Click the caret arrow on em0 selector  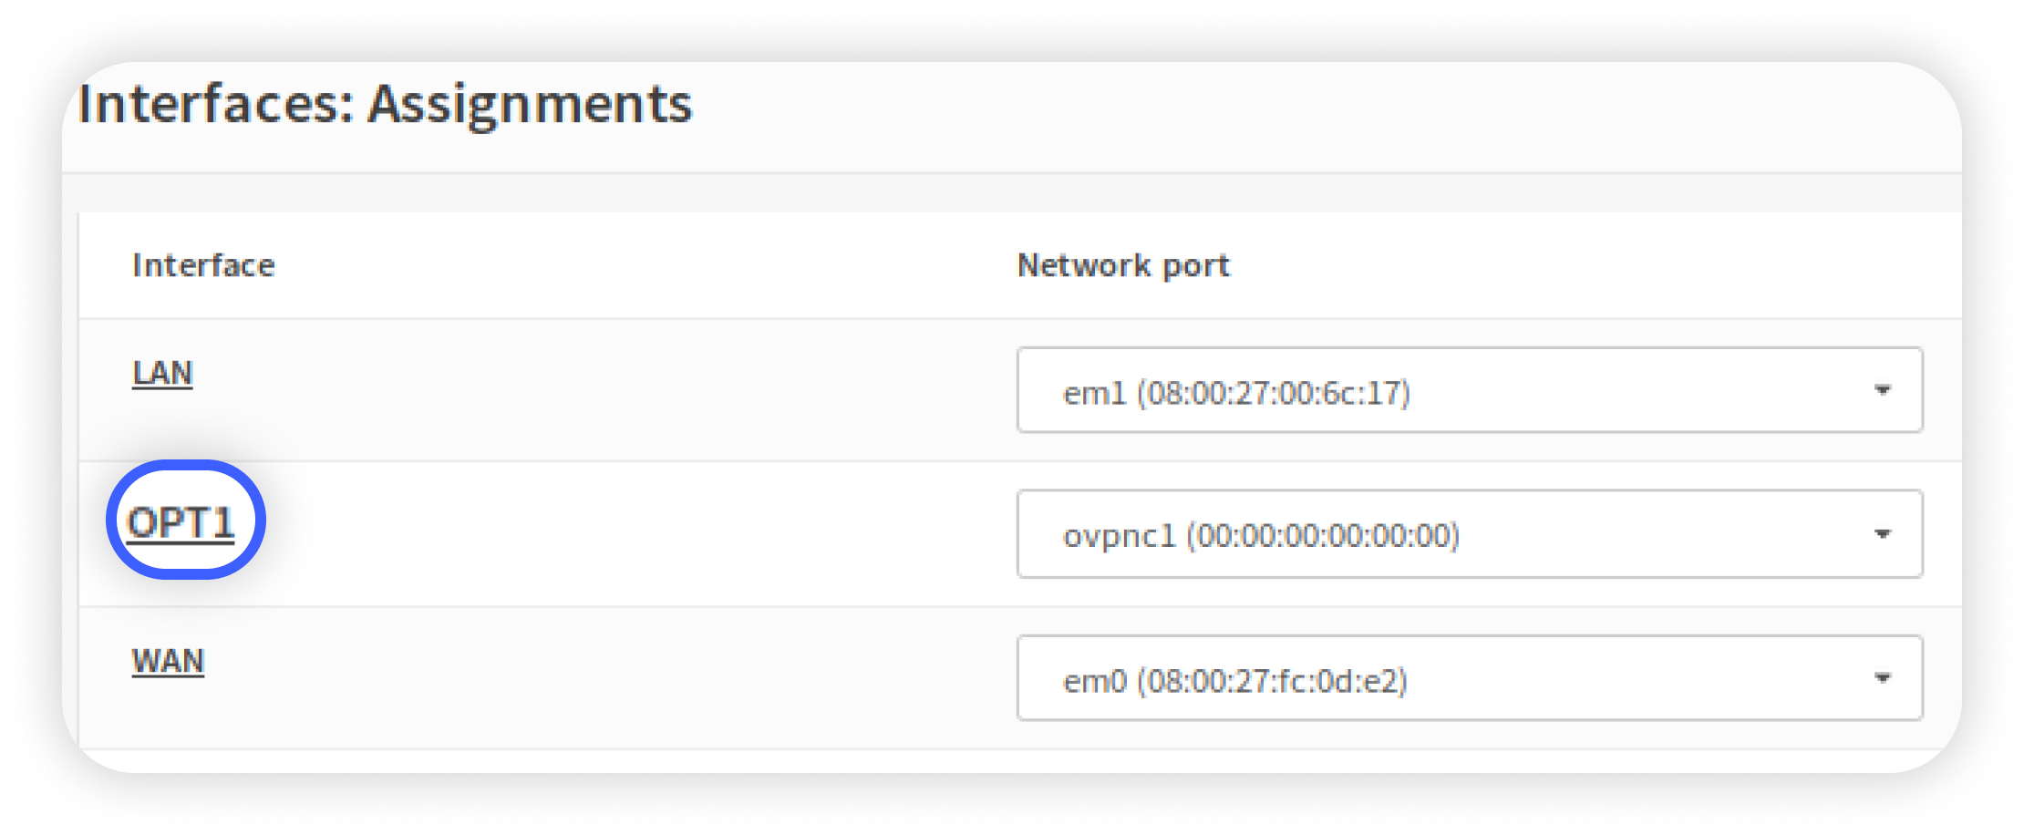pos(1882,678)
